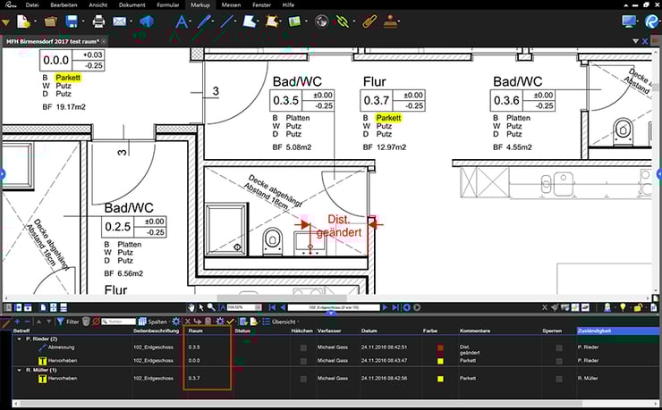Toggle the yellow padlock lock icon
The image size is (662, 410).
pos(639,308)
